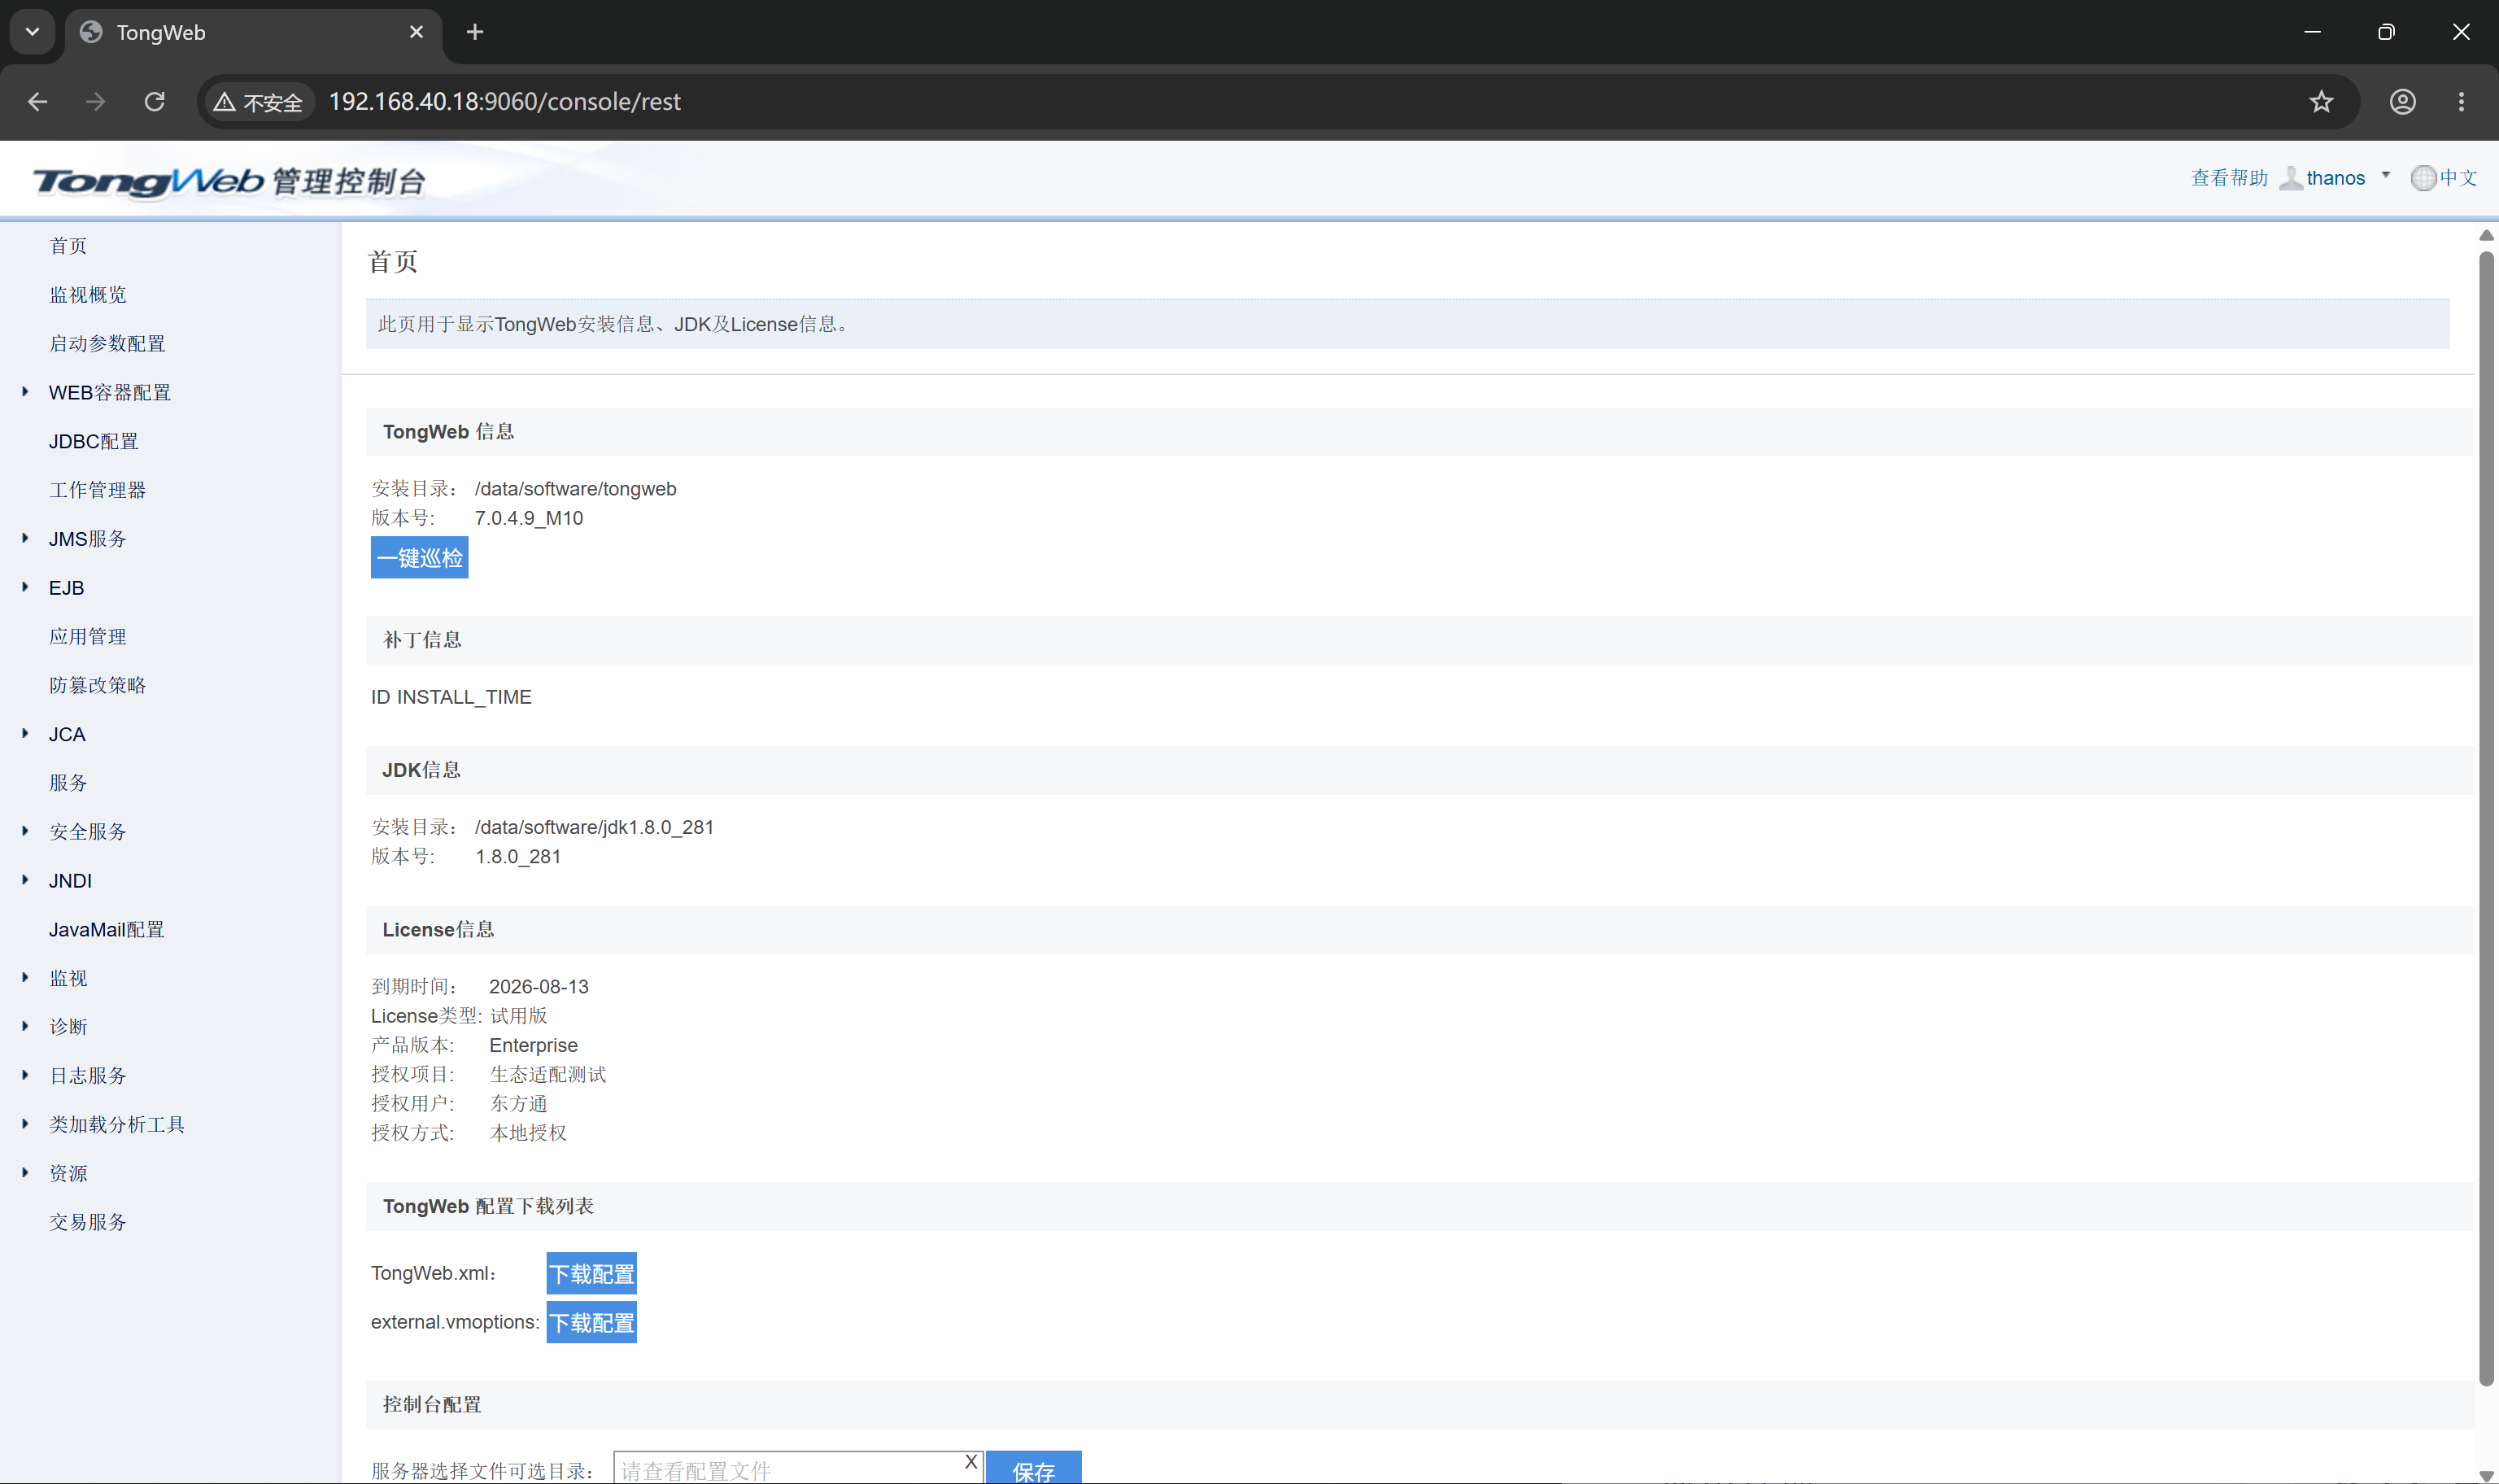Image resolution: width=2499 pixels, height=1484 pixels.
Task: Expand the 安全服务 menu arrow
Action: (25, 831)
